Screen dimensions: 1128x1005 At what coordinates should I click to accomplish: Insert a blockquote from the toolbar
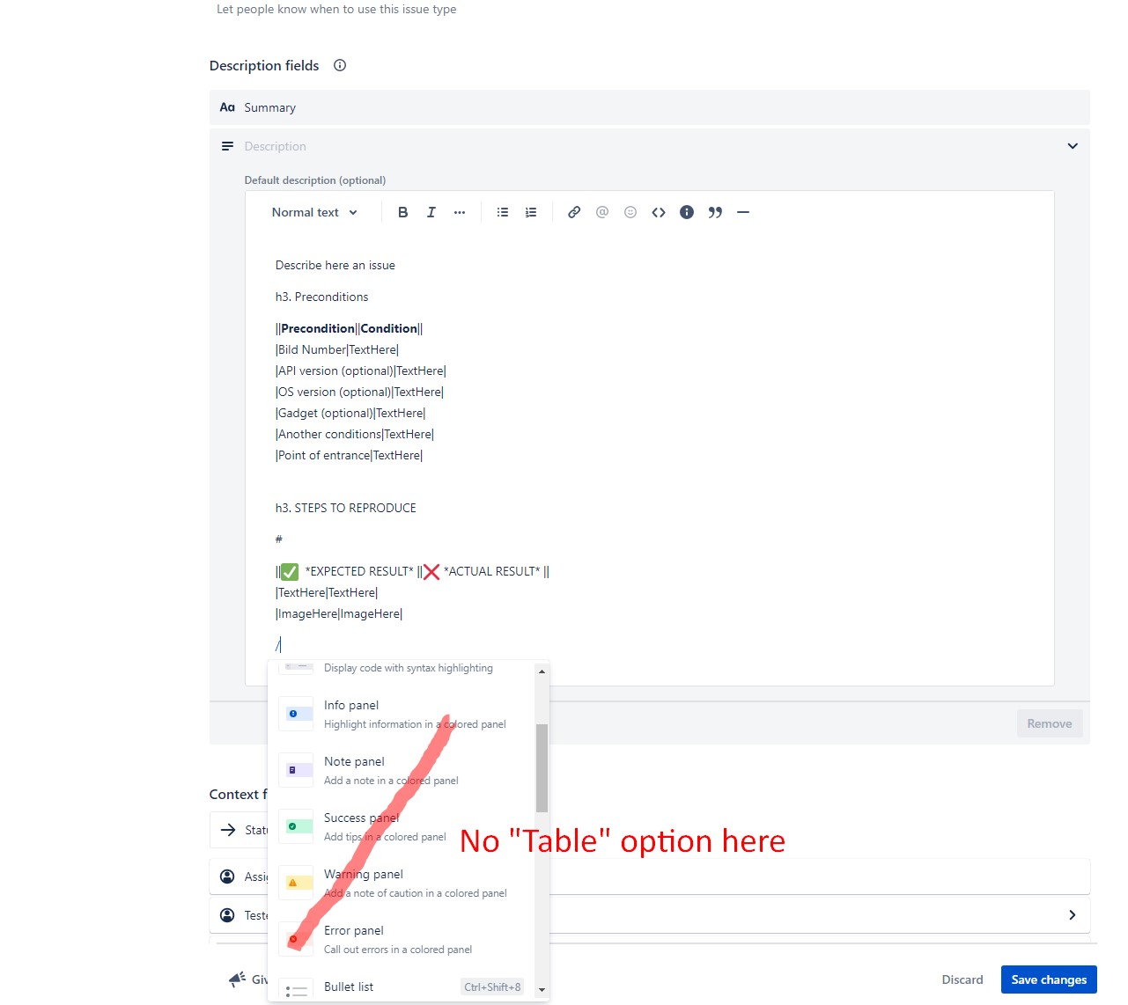(714, 212)
